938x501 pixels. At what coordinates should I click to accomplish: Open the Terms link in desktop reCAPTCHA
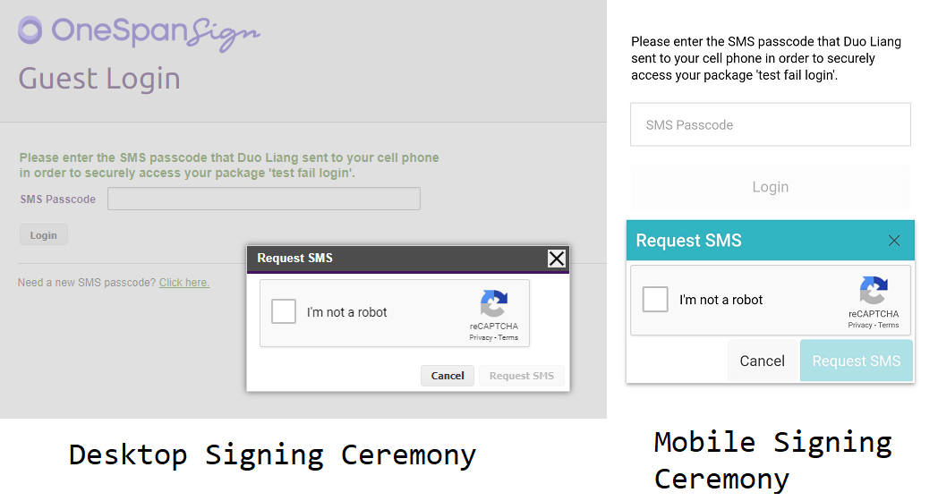(x=507, y=338)
